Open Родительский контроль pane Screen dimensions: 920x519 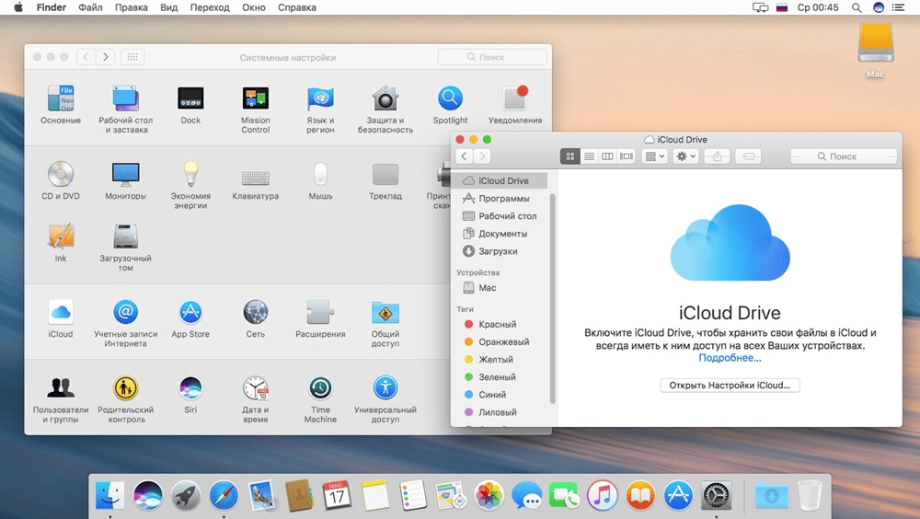pos(125,398)
